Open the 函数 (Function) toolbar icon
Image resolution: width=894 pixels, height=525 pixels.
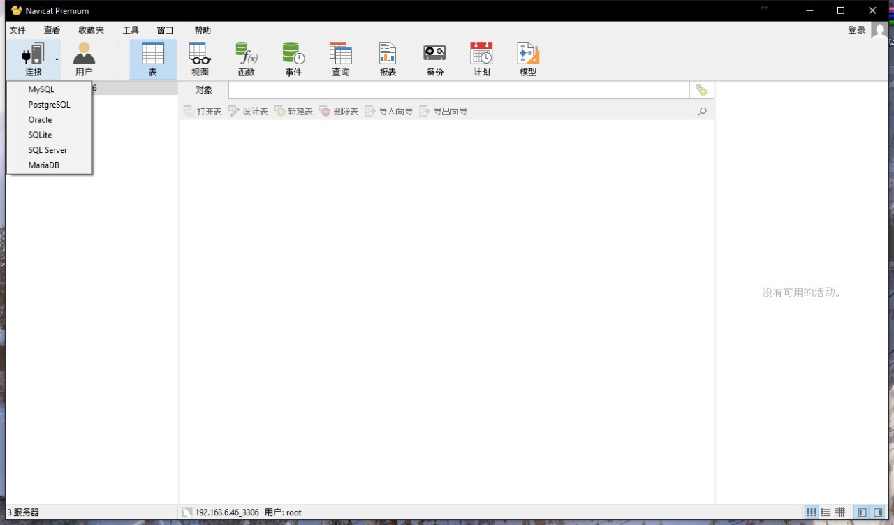coord(247,54)
